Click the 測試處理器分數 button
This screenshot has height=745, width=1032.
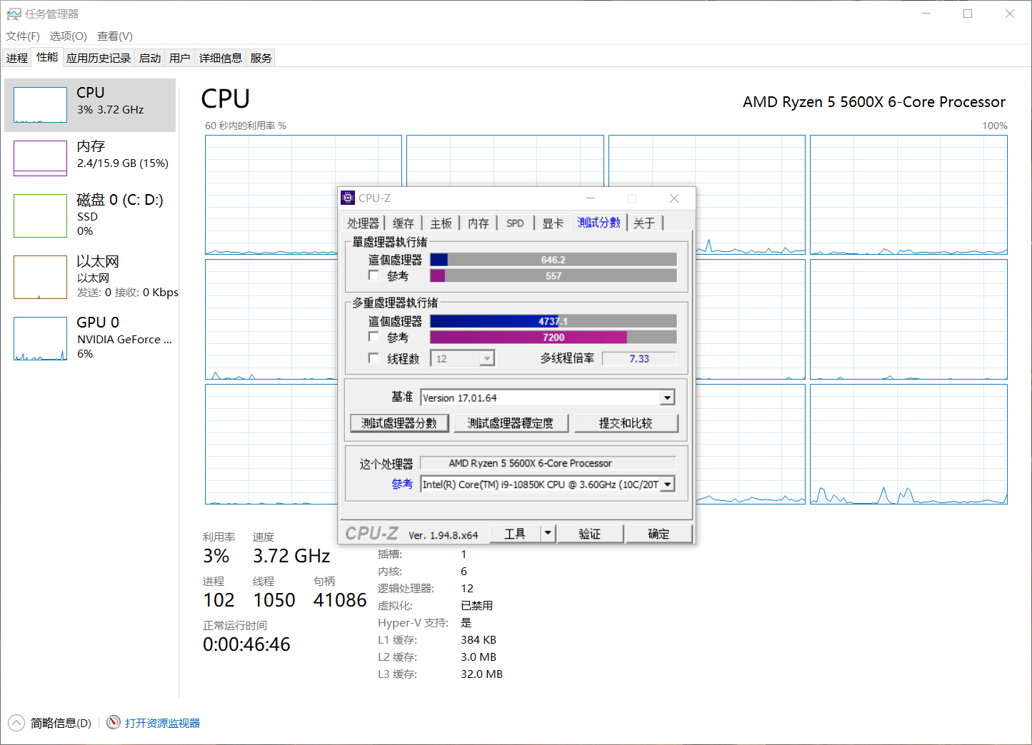pos(399,423)
